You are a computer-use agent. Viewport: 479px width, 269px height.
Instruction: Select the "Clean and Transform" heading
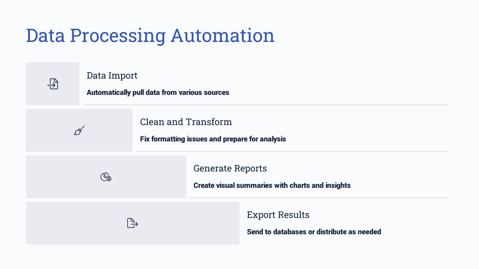(x=186, y=122)
